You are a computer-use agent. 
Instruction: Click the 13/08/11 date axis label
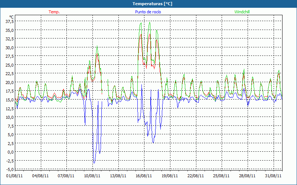click(x=118, y=176)
